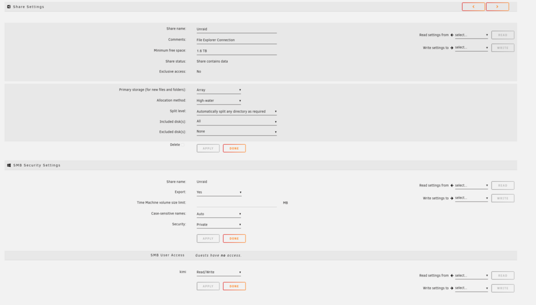Click the 'Share contains data' status text
This screenshot has height=305, width=536.
[212, 62]
